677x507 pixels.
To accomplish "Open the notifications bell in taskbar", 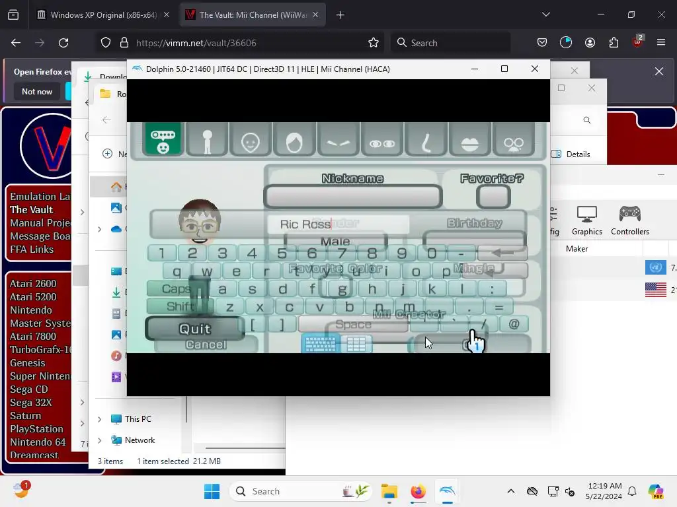I will pyautogui.click(x=632, y=491).
